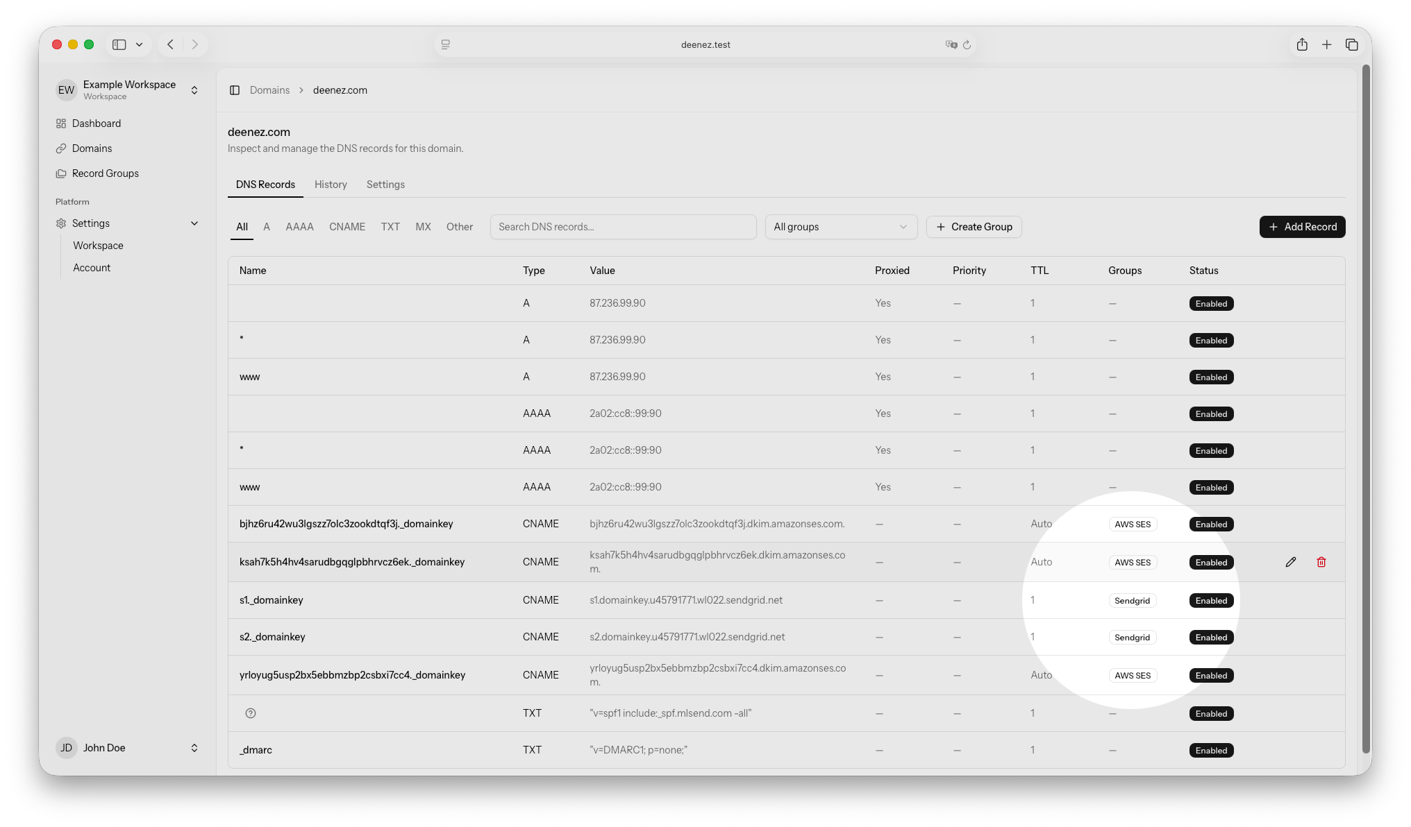Click the translate icon in address bar
Viewport: 1411px width, 827px height.
click(951, 44)
